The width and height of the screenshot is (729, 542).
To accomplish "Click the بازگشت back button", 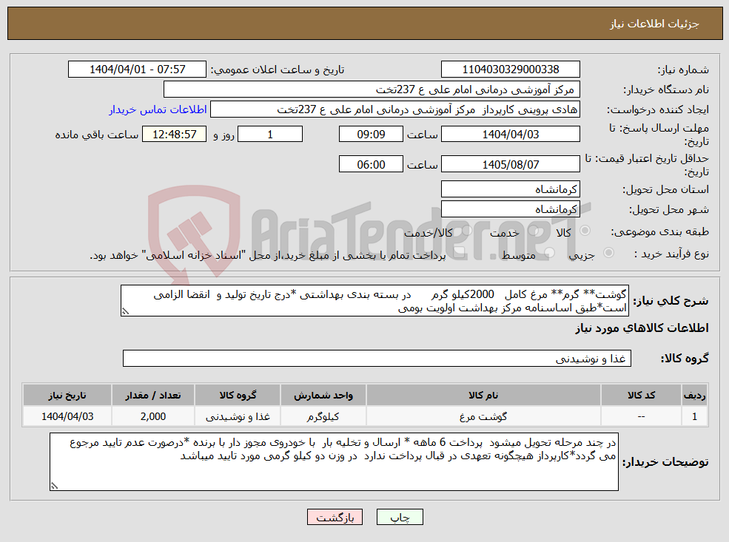I will coord(335,517).
